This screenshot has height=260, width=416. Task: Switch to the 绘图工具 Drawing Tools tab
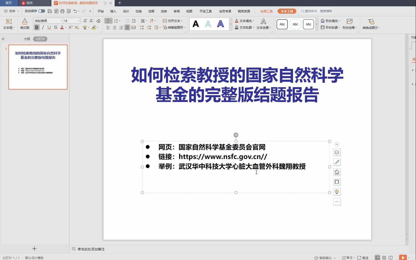[x=266, y=11]
